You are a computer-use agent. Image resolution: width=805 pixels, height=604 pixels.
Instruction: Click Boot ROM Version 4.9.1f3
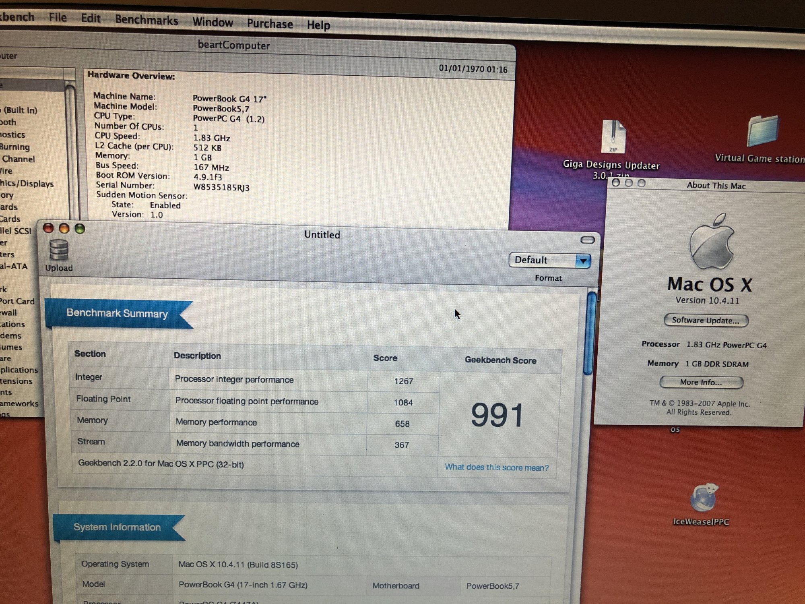pyautogui.click(x=208, y=177)
